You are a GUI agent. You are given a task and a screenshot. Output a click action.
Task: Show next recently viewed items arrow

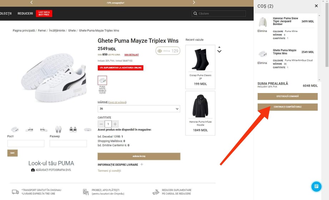click(x=219, y=51)
